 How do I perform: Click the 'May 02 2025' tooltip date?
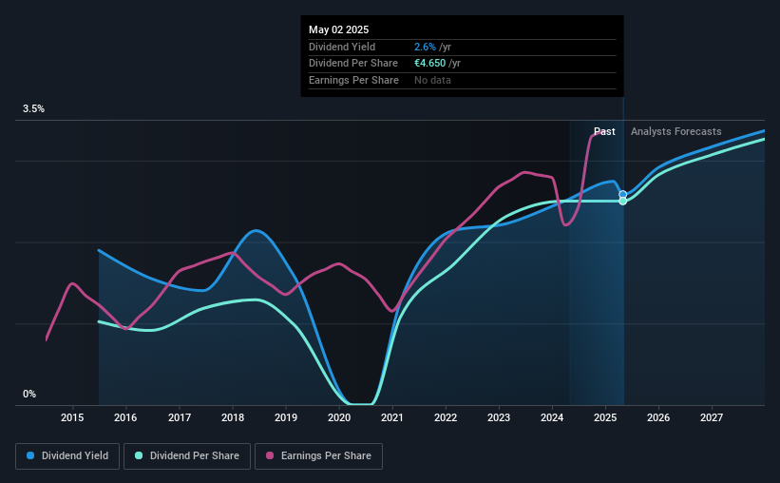[339, 29]
